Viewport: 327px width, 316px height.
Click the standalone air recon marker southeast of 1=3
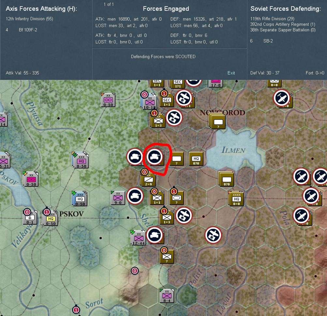click(x=213, y=235)
